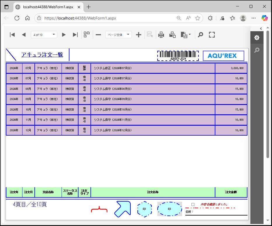The width and height of the screenshot is (272, 226).
Task: Go to the next report page
Action: [64, 35]
